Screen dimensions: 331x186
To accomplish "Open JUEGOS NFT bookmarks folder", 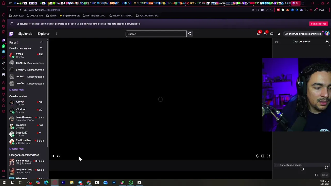I will coord(35,16).
